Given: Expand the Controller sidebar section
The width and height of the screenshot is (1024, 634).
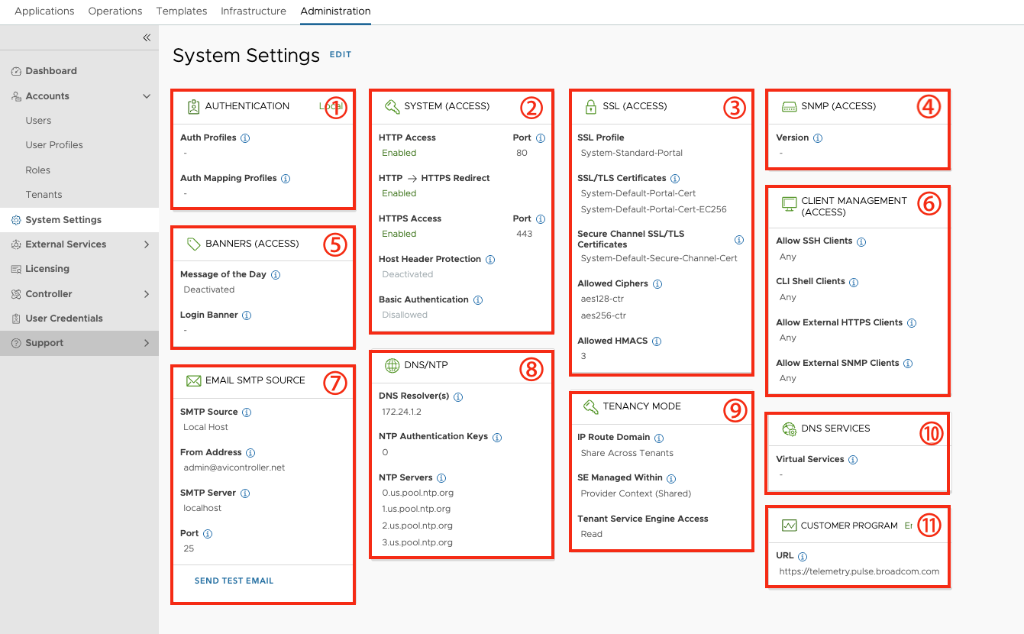Looking at the screenshot, I should [147, 294].
